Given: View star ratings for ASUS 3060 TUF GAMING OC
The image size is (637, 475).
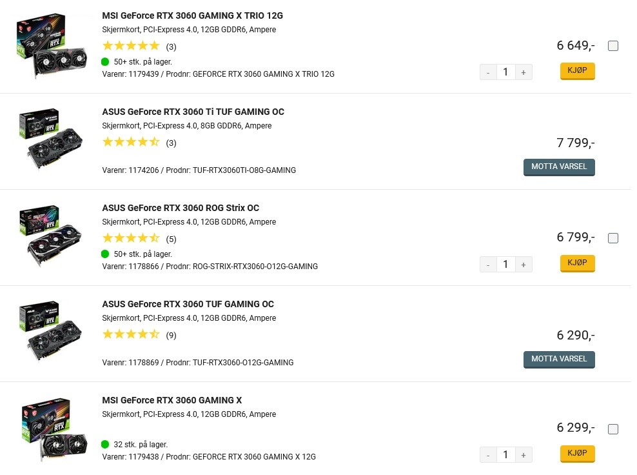Looking at the screenshot, I should coord(131,335).
